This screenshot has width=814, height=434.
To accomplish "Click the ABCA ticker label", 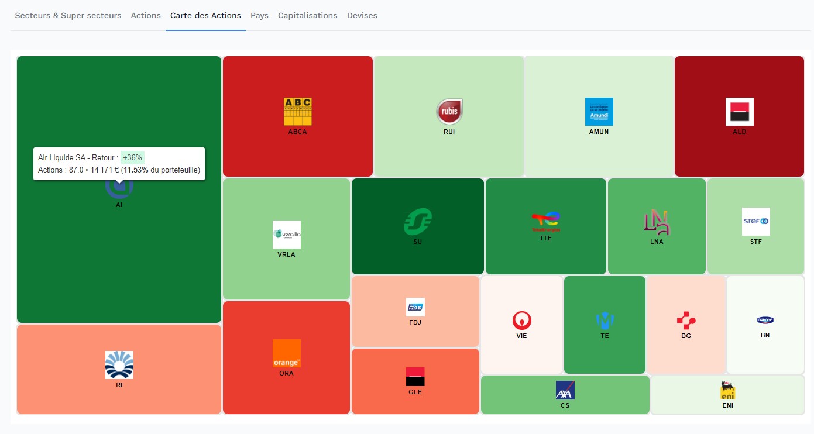I will pos(298,132).
